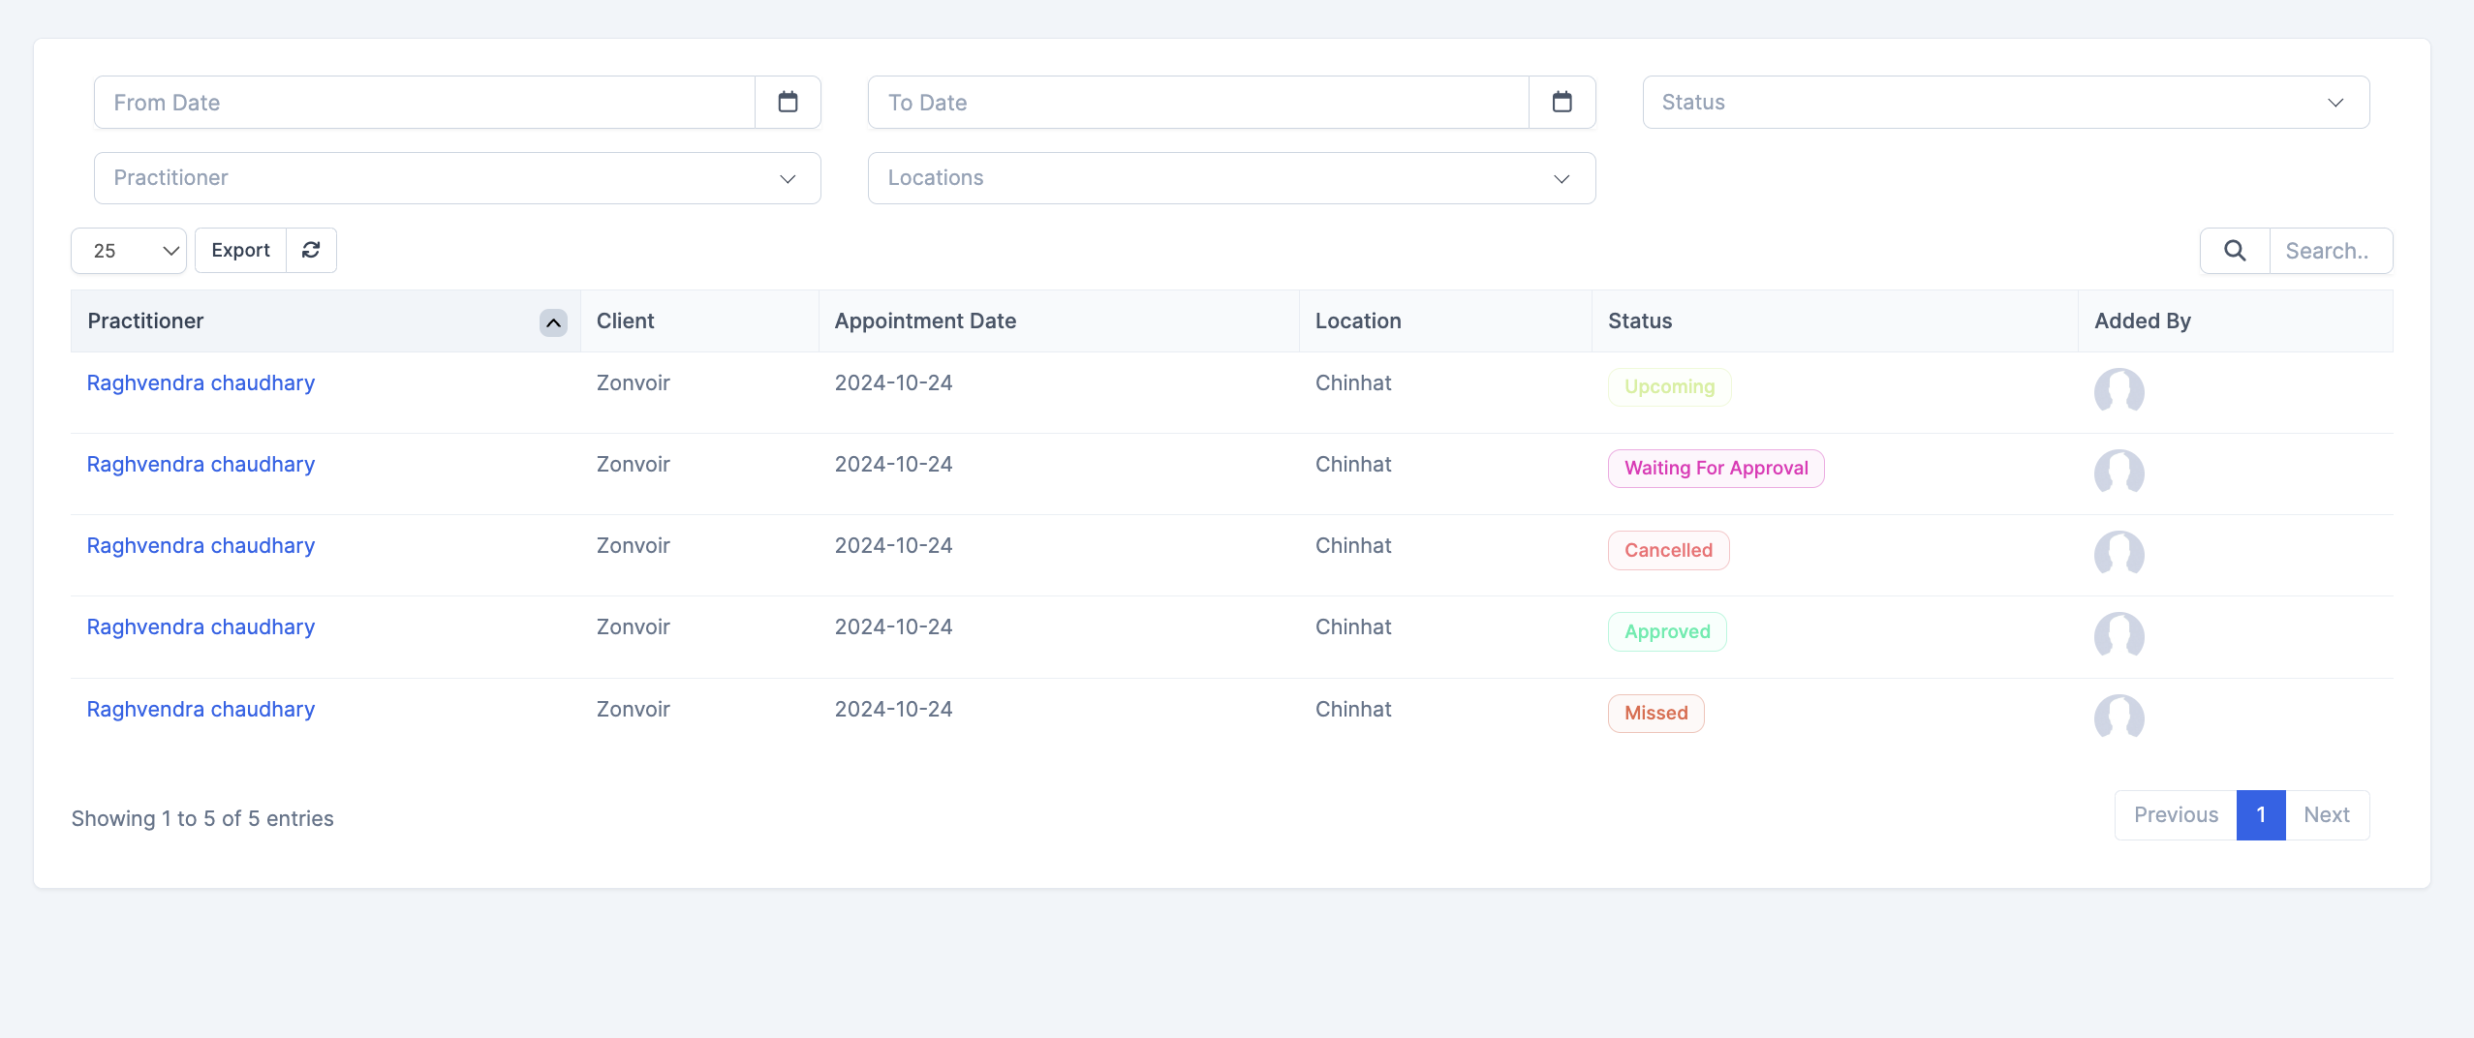Open the Status filter dropdown
Screen dimensions: 2474x1038
coord(2004,101)
